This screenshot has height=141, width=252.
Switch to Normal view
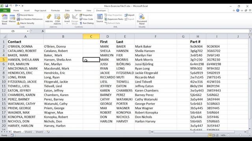click(210, 136)
